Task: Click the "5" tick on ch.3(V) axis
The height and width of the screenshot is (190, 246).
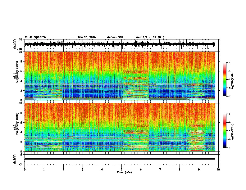Action: pyautogui.click(x=22, y=154)
